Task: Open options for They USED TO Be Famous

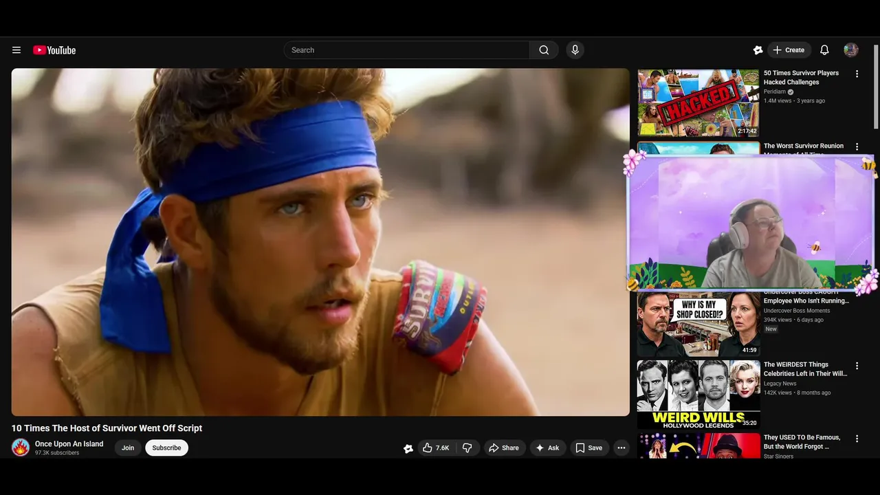Action: [x=857, y=439]
